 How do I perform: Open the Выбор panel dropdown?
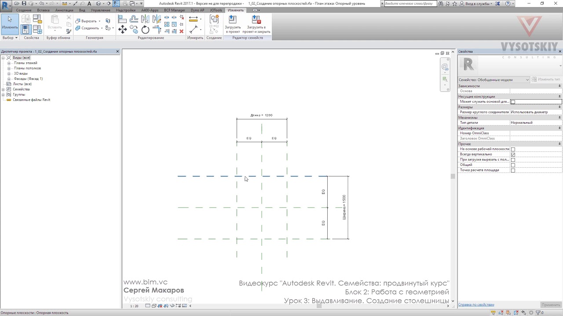10,38
